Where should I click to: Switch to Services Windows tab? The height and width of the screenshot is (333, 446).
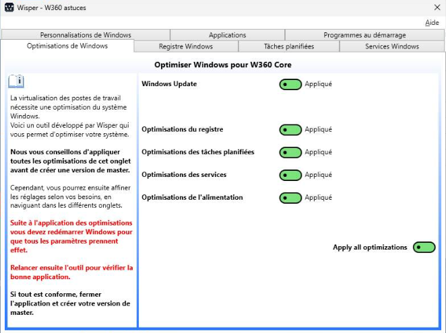click(391, 46)
